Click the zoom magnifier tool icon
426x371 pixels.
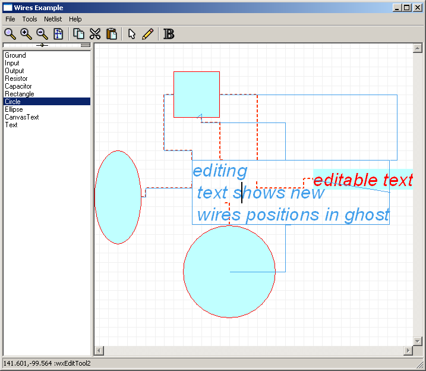10,34
